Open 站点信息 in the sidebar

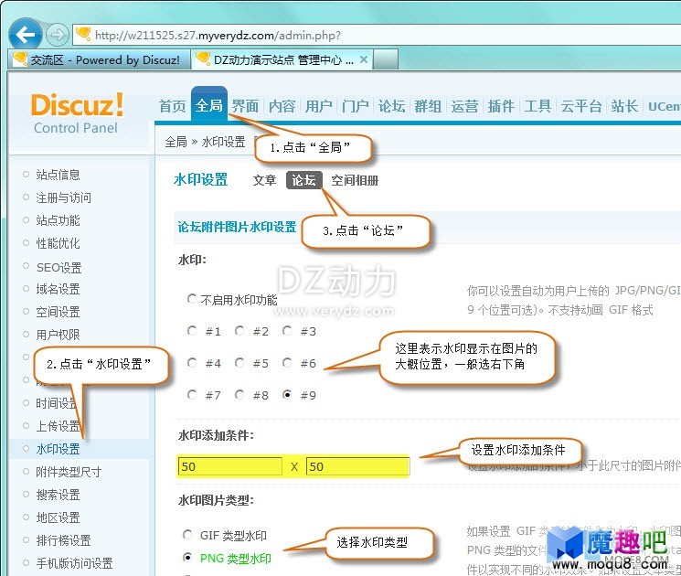[x=58, y=175]
